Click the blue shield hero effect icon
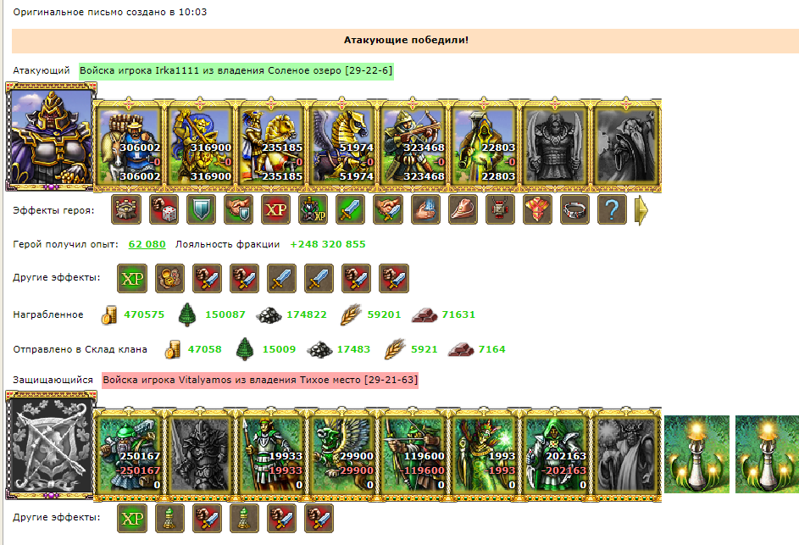This screenshot has height=545, width=799. tap(201, 209)
